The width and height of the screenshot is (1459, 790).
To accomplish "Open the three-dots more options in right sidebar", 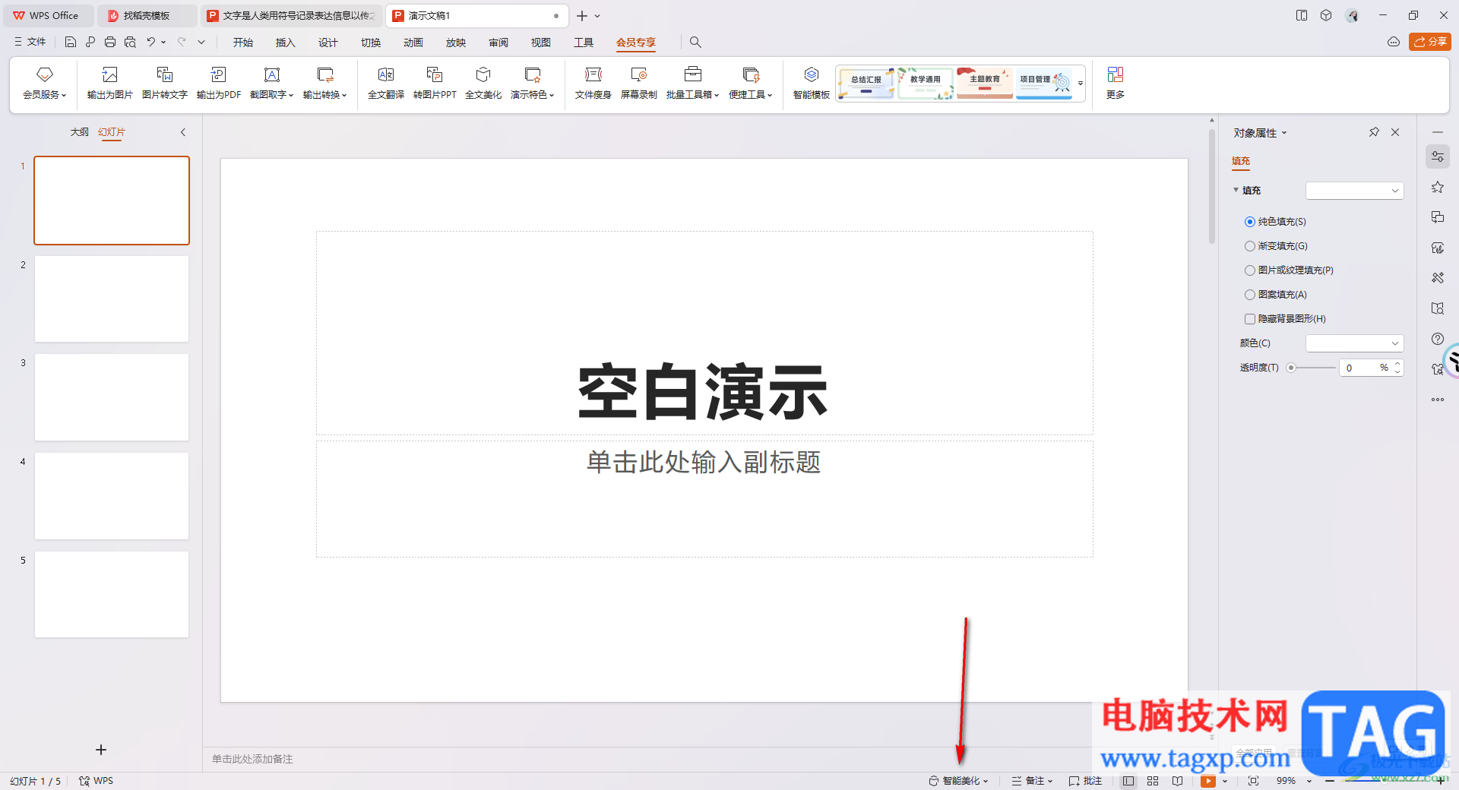I will [x=1438, y=400].
